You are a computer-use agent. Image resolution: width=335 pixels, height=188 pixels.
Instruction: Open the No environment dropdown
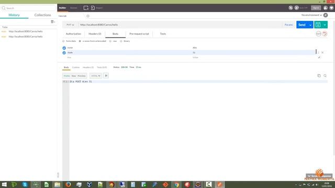point(311,15)
